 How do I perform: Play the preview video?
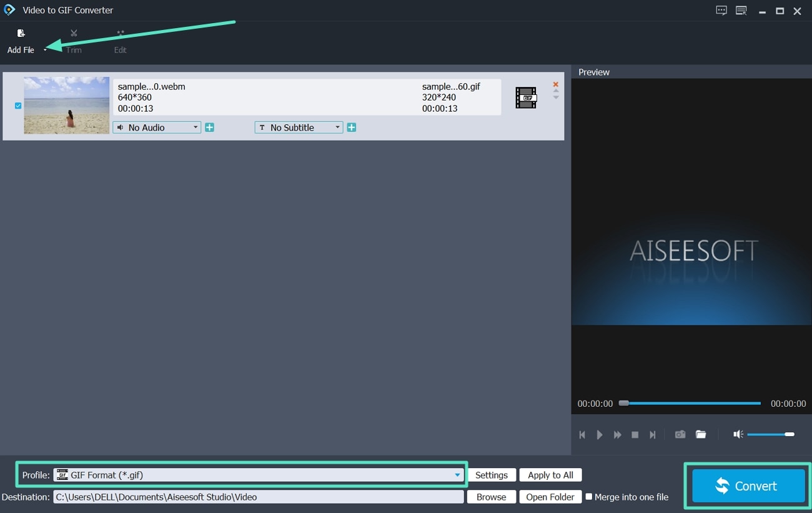(x=600, y=434)
